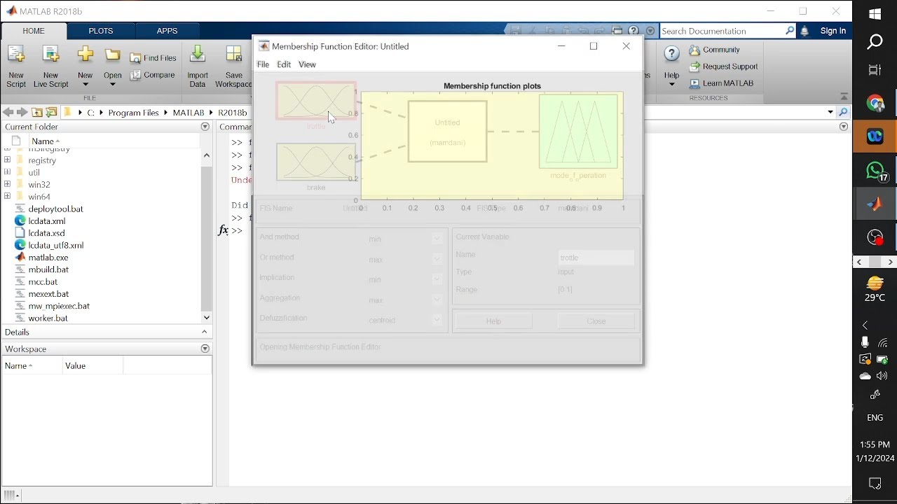
Task: Click Program Files in the folder path
Action: point(133,113)
